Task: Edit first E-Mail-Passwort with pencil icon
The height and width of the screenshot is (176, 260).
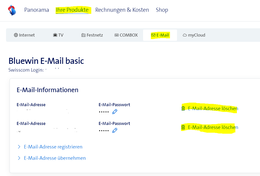Action: point(115,112)
